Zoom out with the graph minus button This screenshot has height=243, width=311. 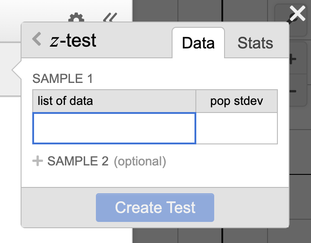click(293, 91)
